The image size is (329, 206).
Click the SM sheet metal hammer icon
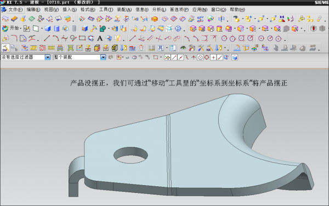tap(5, 48)
